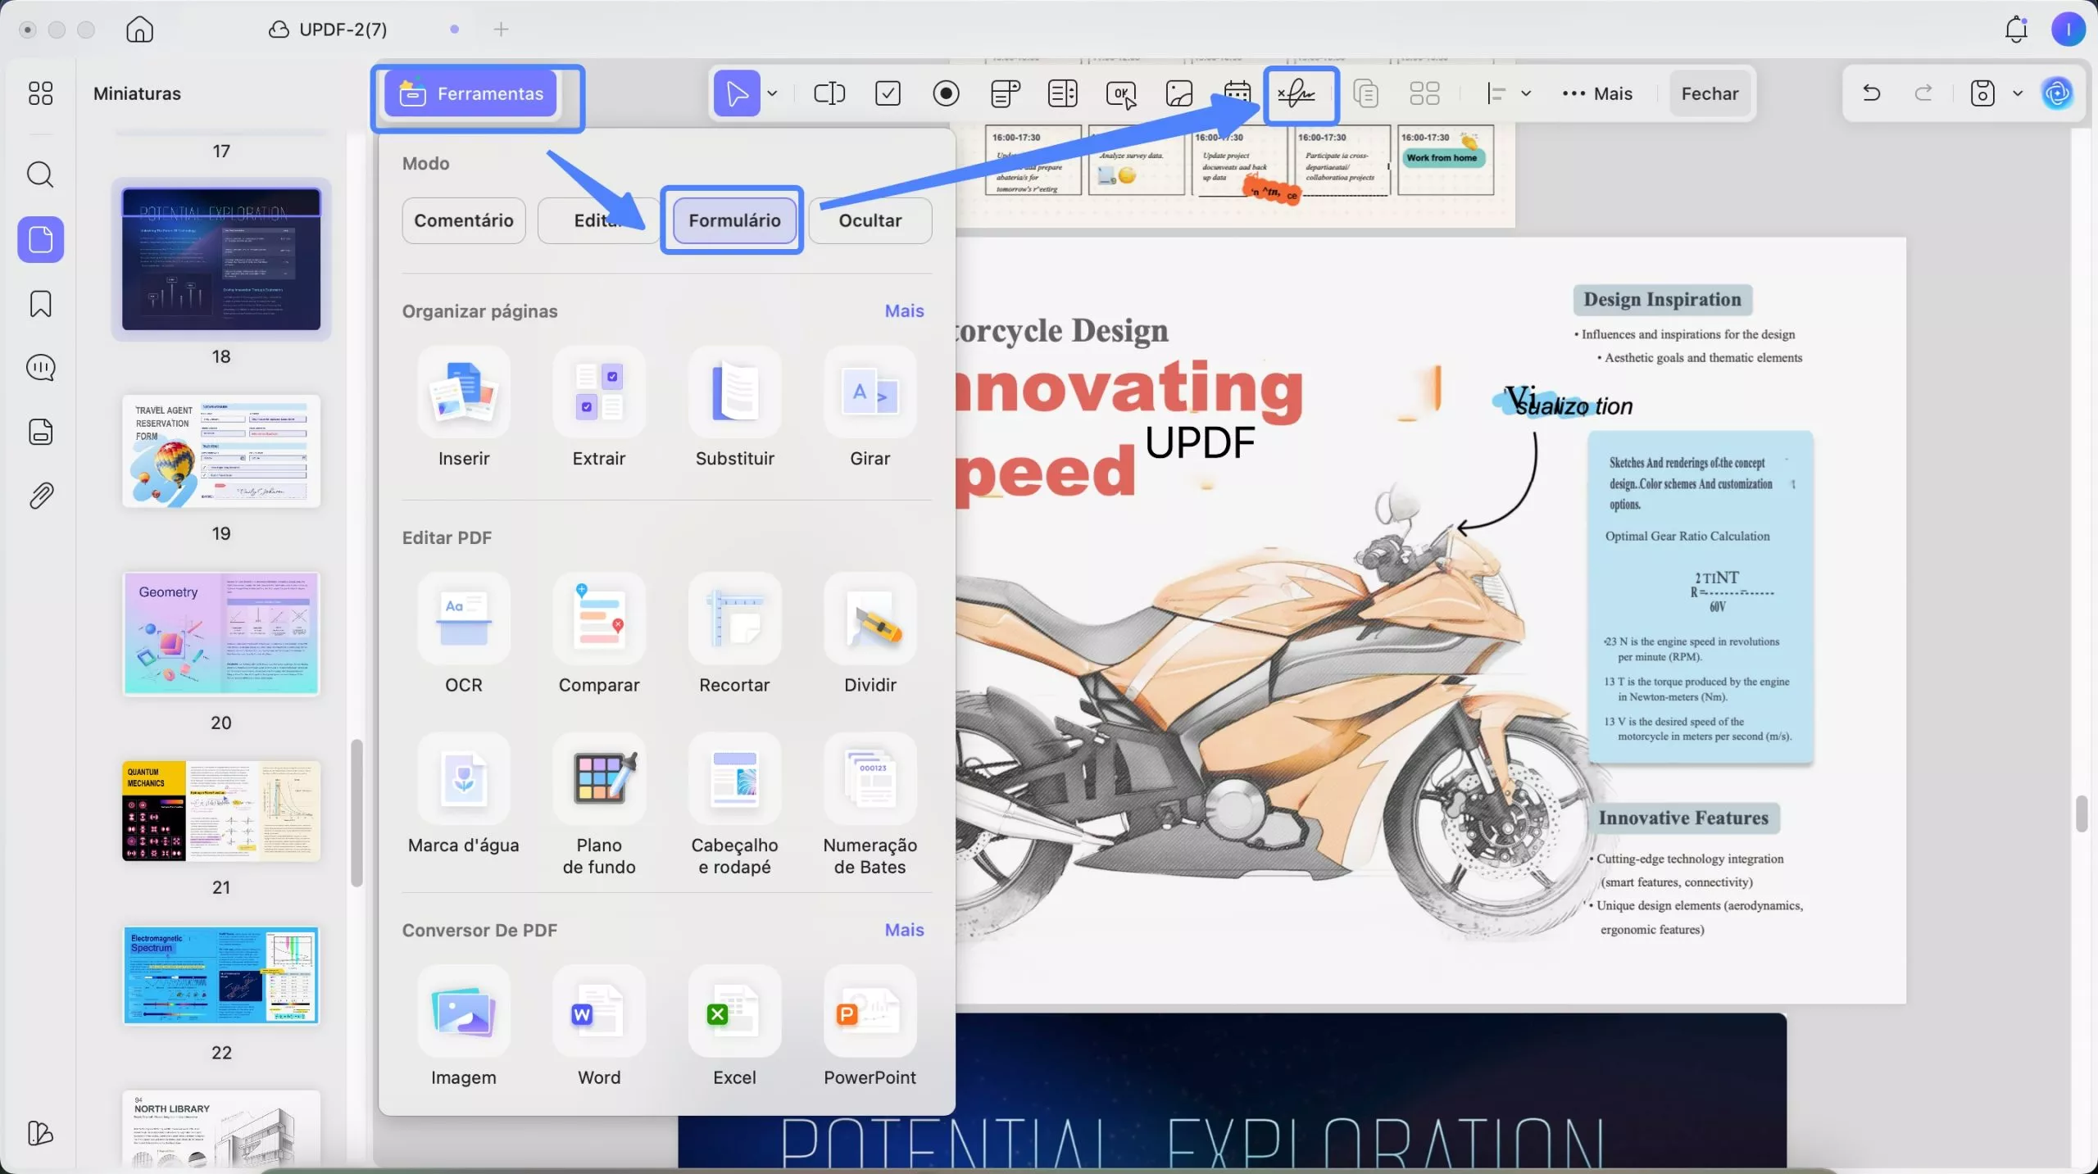Convert PDF to Word

pyautogui.click(x=599, y=1027)
